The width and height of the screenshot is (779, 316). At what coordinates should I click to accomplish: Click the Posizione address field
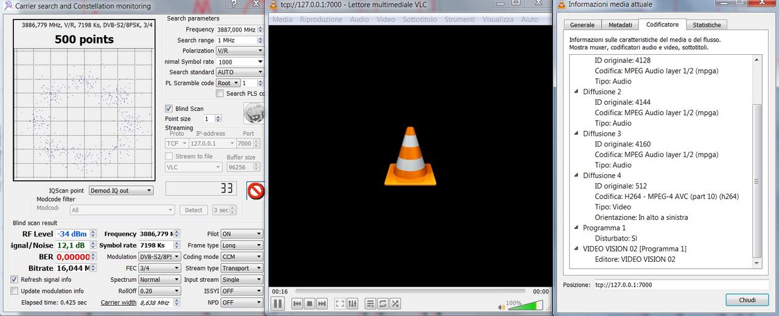pos(682,284)
